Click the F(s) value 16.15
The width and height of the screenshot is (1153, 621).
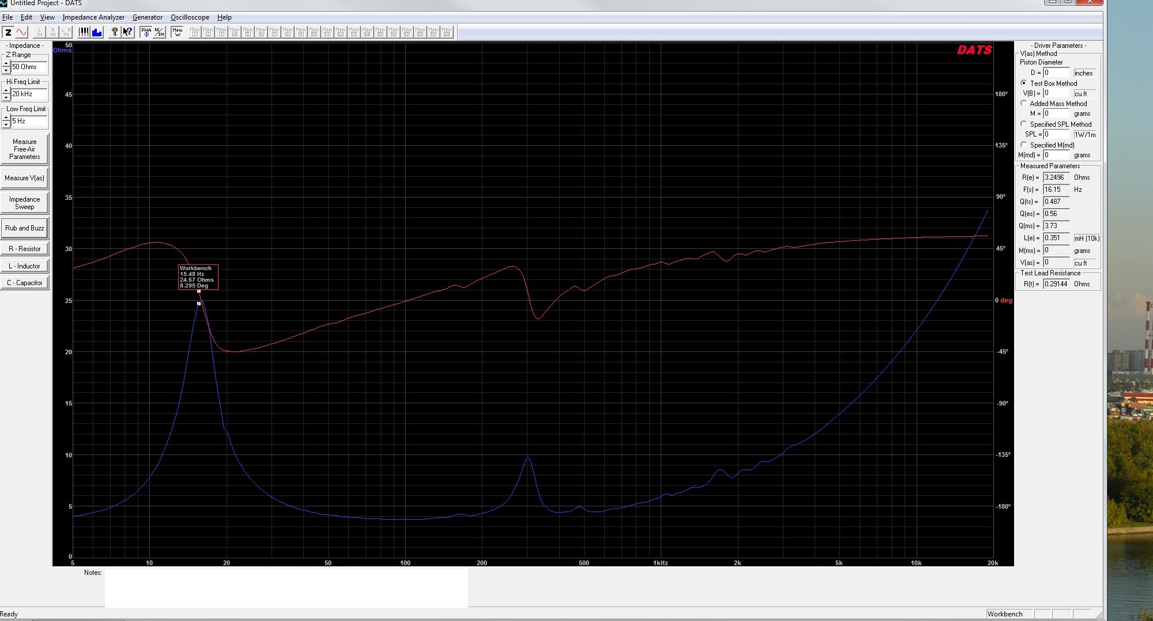tap(1056, 190)
